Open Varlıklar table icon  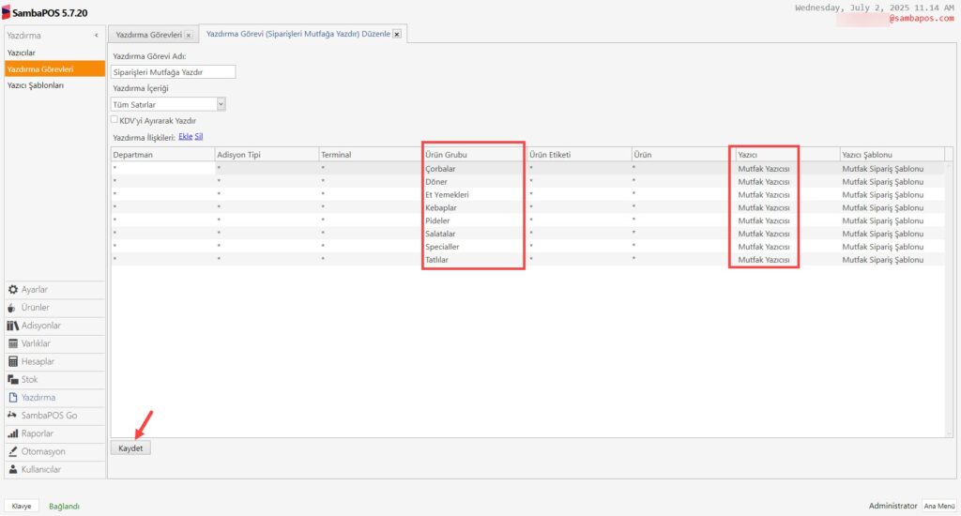pyautogui.click(x=13, y=343)
